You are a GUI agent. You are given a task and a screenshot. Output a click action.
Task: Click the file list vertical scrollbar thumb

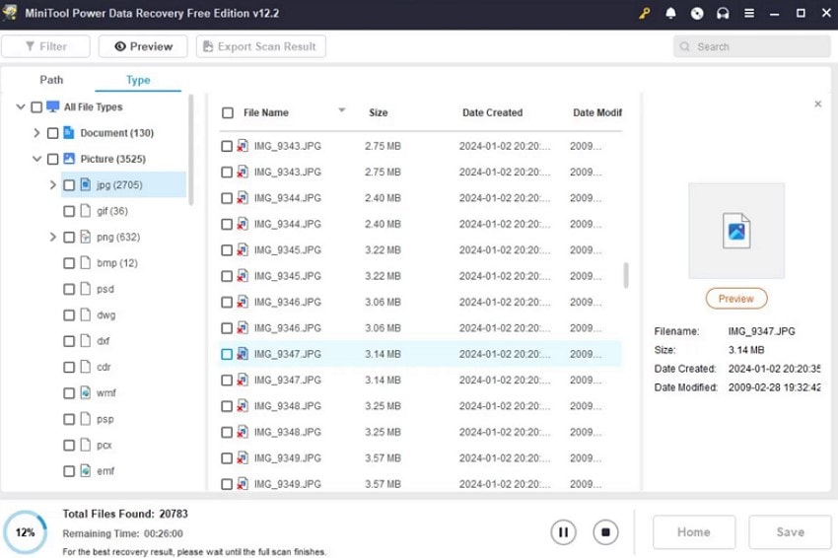click(x=626, y=275)
